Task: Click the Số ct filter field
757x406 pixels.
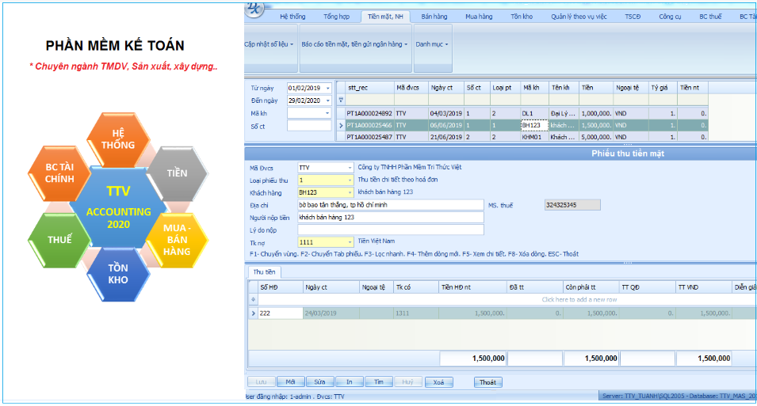Action: (x=309, y=126)
